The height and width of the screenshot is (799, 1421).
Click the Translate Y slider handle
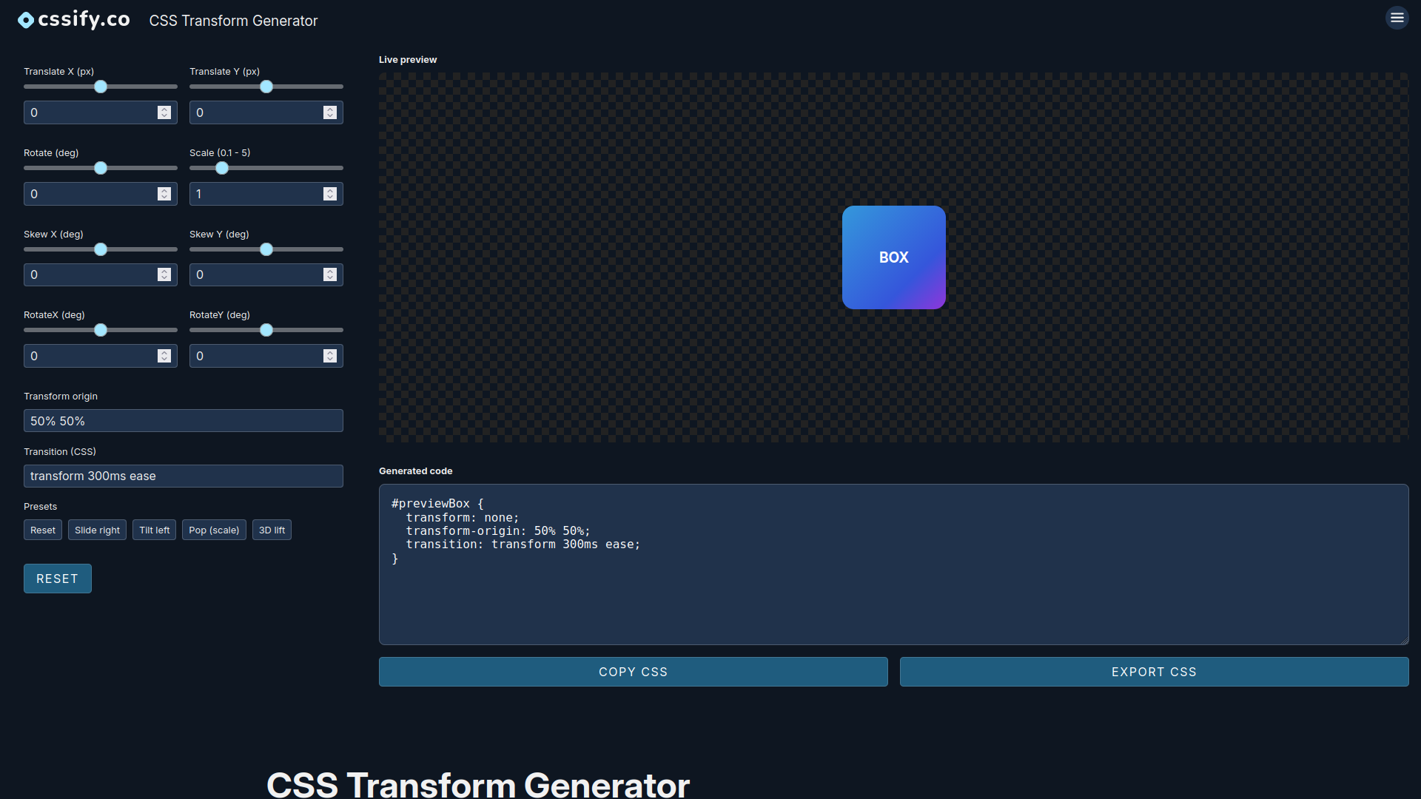pyautogui.click(x=266, y=87)
